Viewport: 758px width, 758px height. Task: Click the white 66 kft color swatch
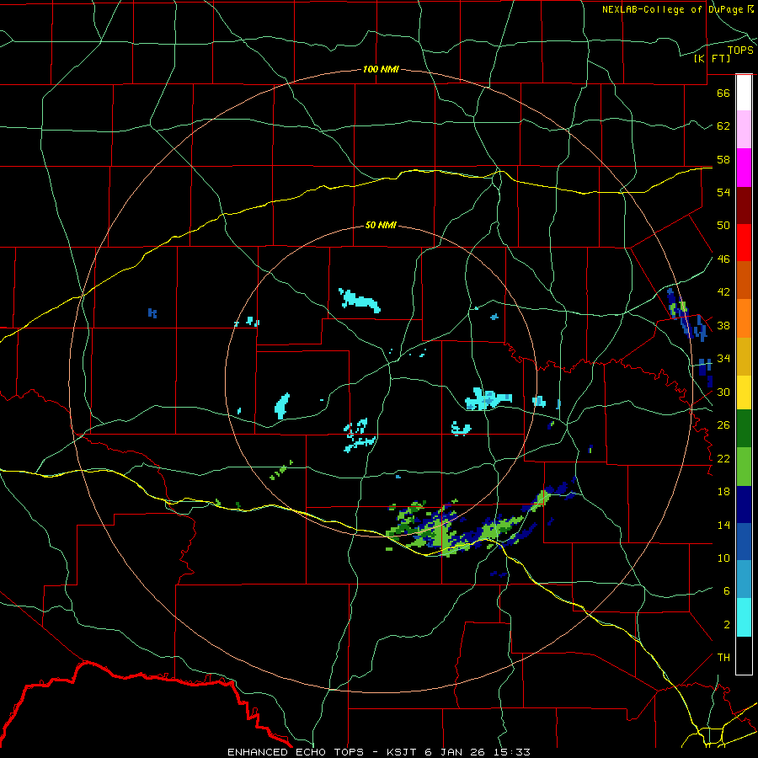click(x=744, y=93)
